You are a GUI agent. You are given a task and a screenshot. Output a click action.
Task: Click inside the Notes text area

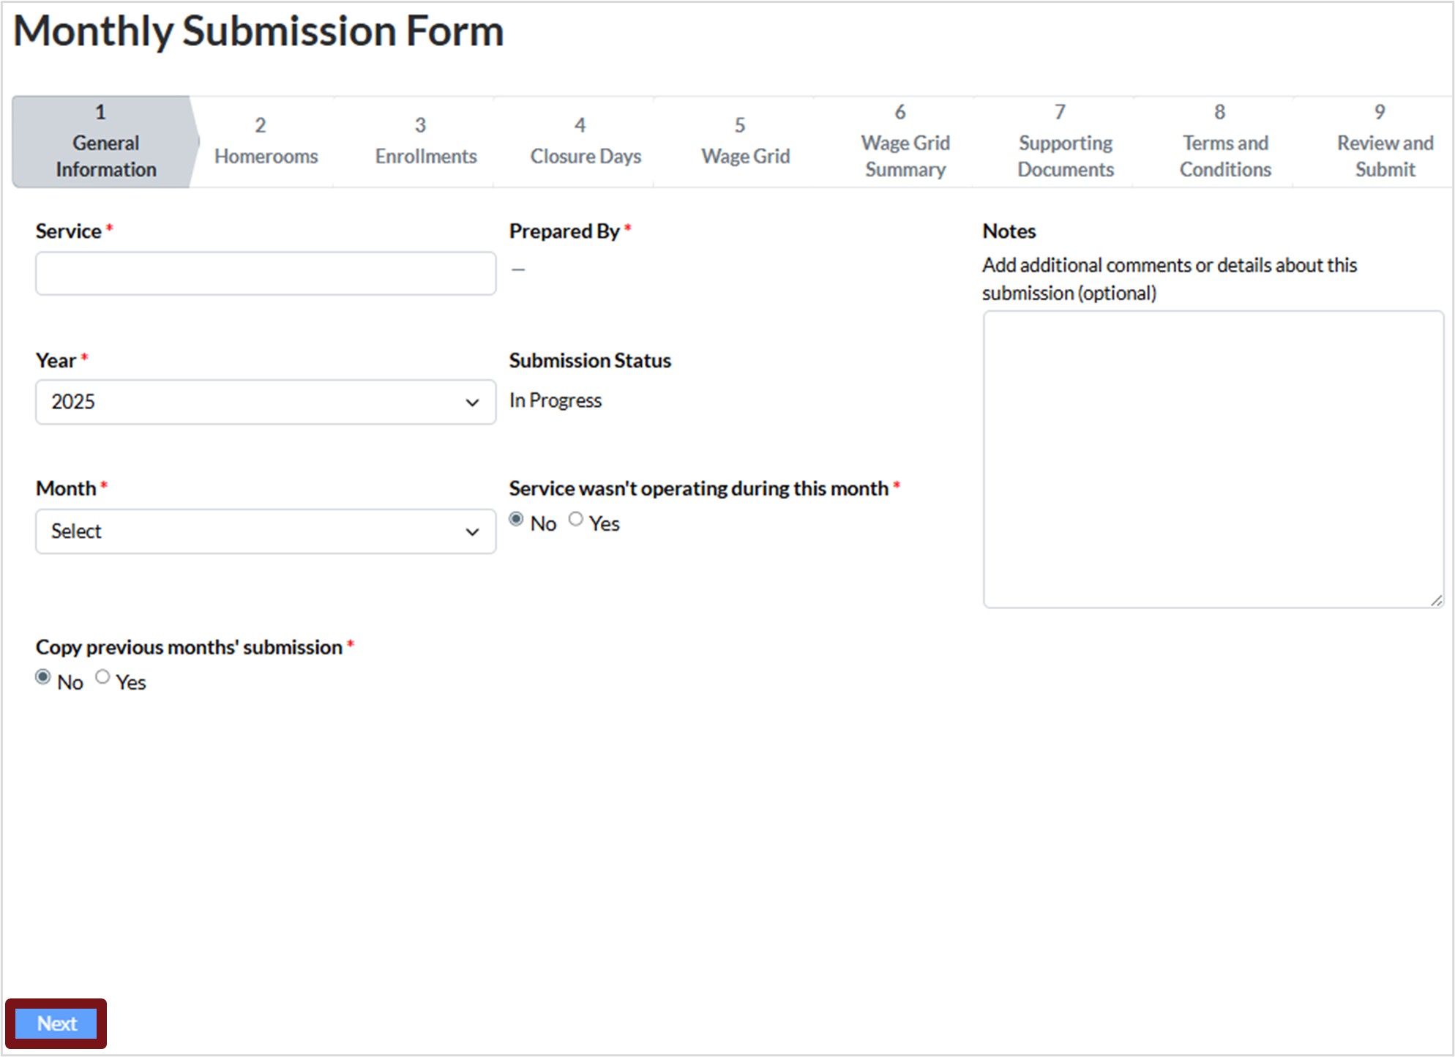tap(1213, 459)
